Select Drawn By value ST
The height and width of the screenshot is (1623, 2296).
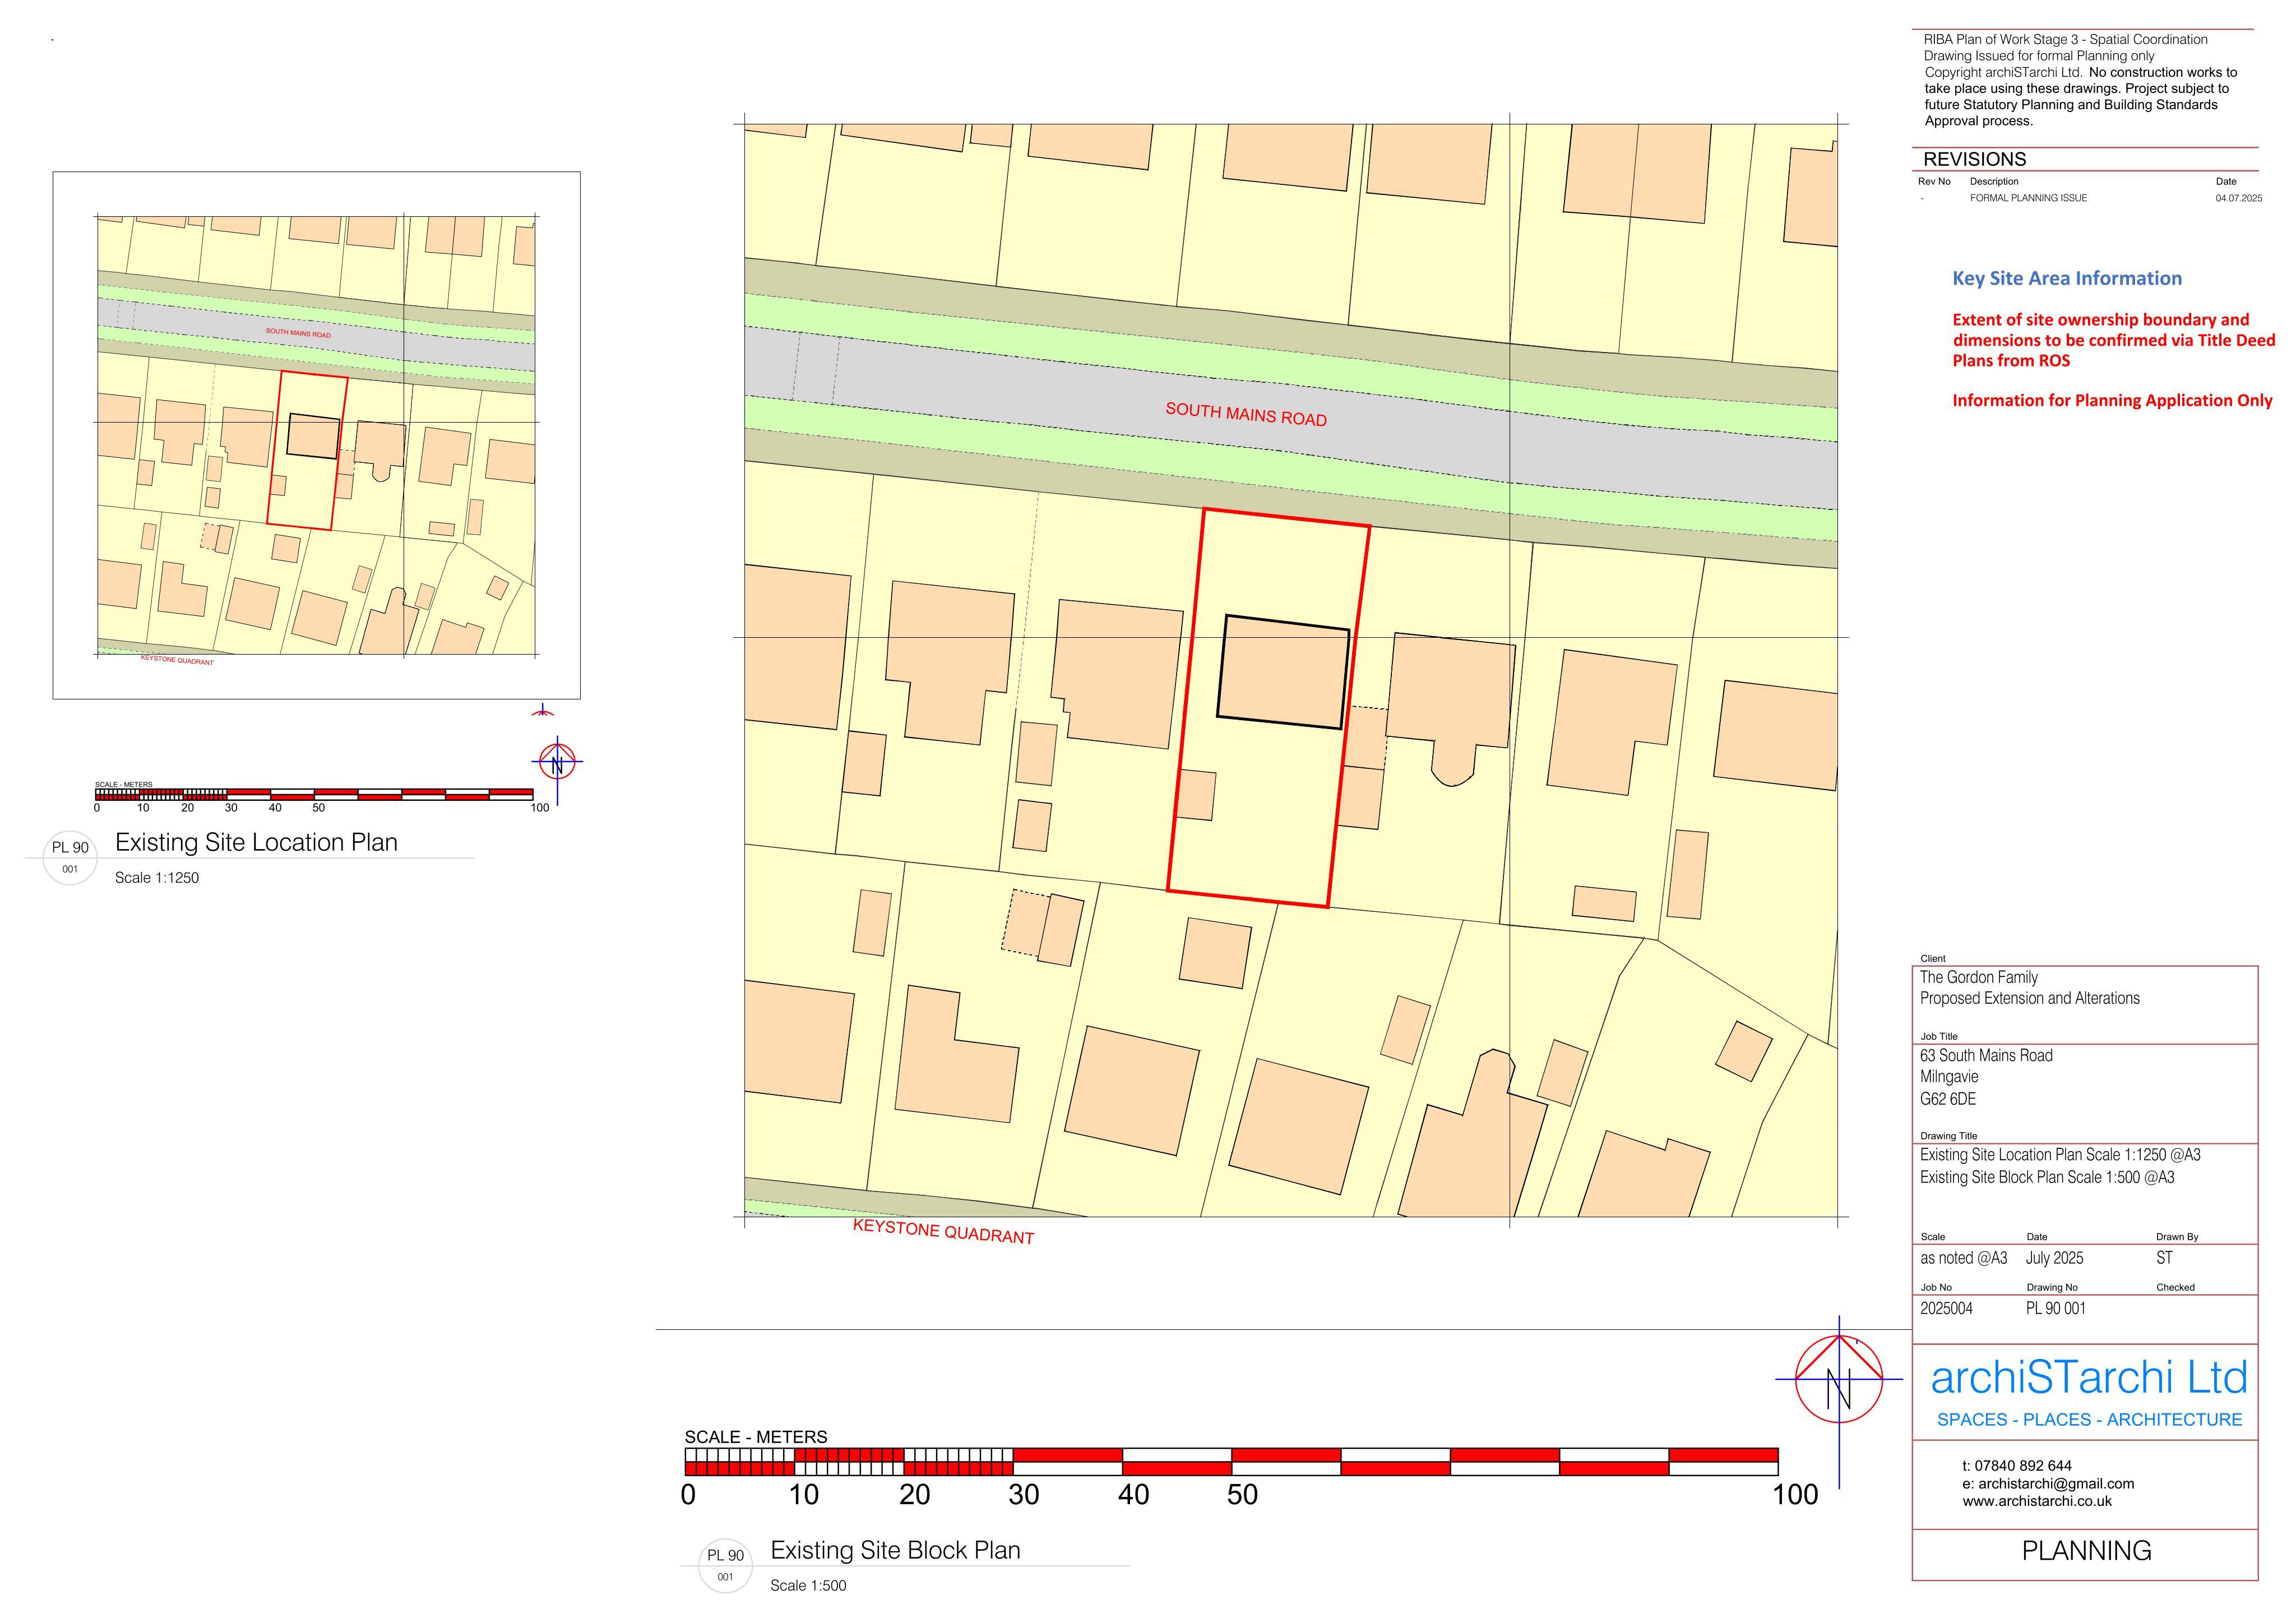(x=2164, y=1258)
